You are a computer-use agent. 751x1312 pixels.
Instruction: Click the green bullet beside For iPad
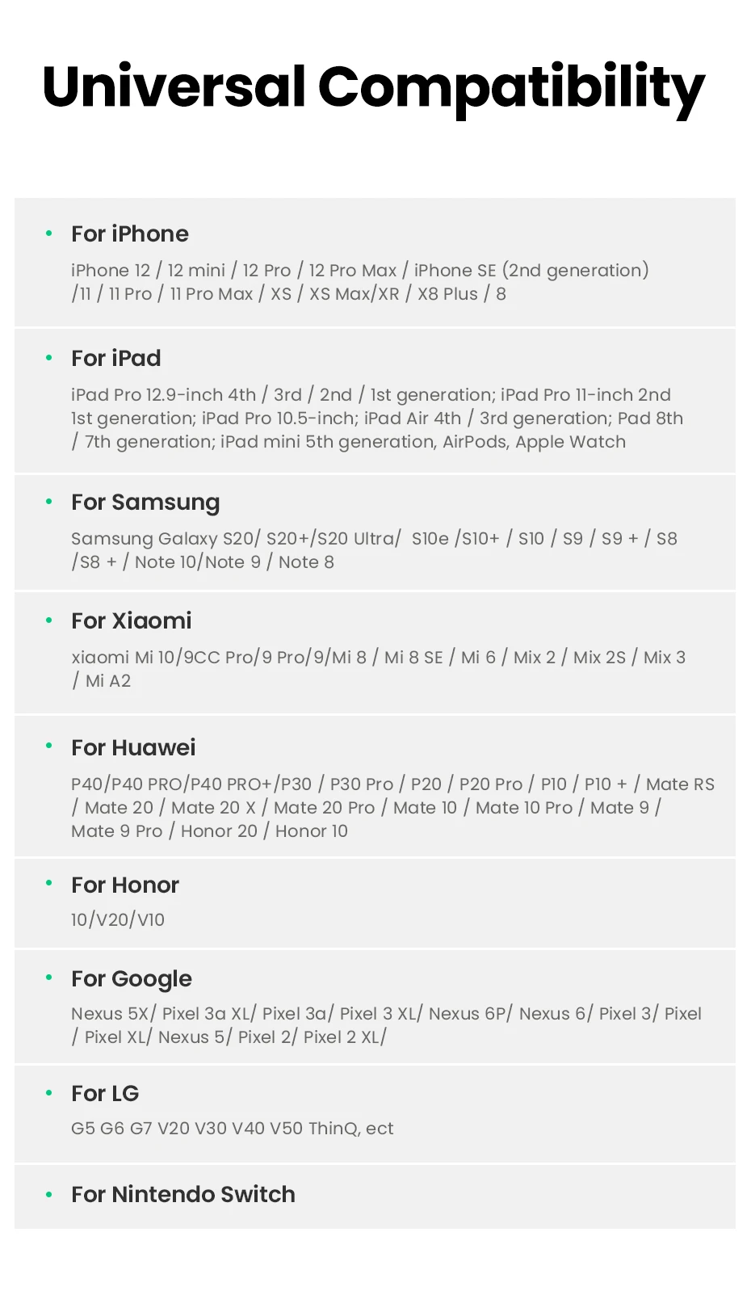click(x=49, y=358)
